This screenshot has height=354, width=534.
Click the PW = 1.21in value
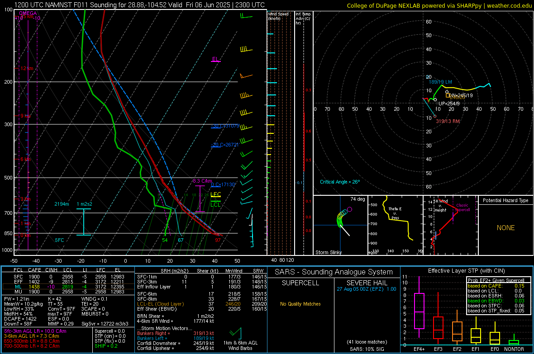point(17,299)
